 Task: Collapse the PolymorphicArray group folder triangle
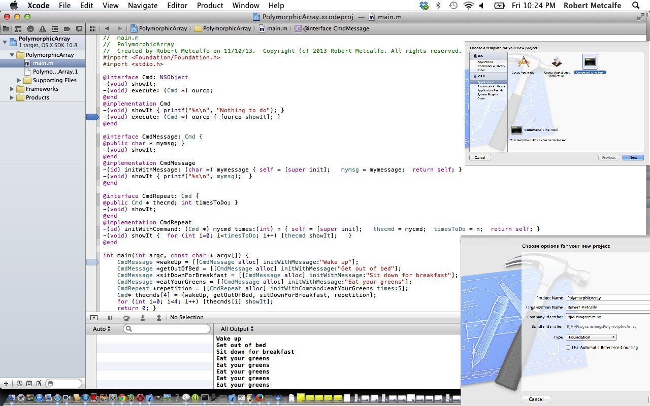pos(12,55)
